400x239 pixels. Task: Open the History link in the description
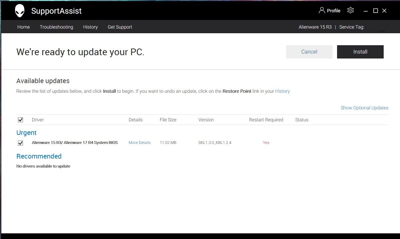click(x=282, y=91)
